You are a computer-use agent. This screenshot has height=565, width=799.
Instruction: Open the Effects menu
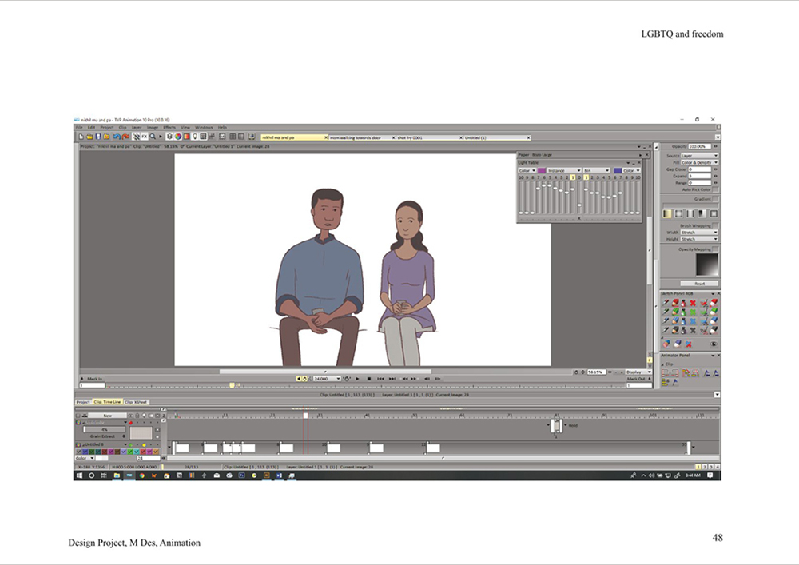pos(169,127)
